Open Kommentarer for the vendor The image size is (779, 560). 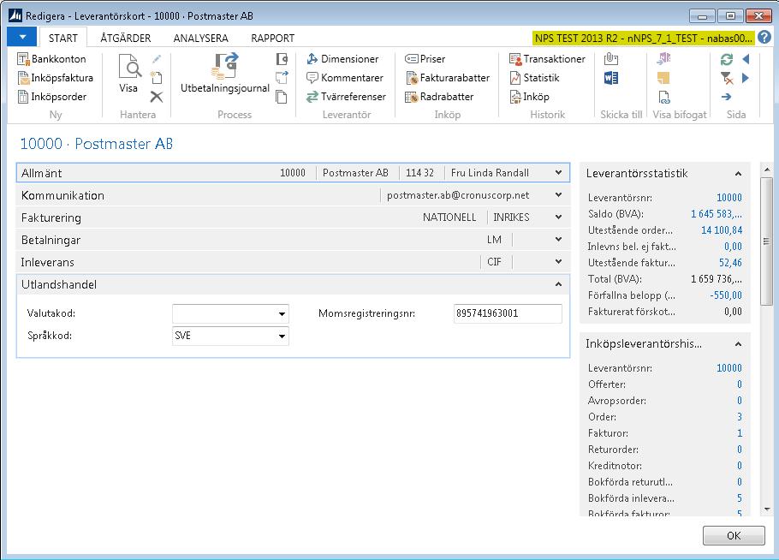pyautogui.click(x=345, y=78)
